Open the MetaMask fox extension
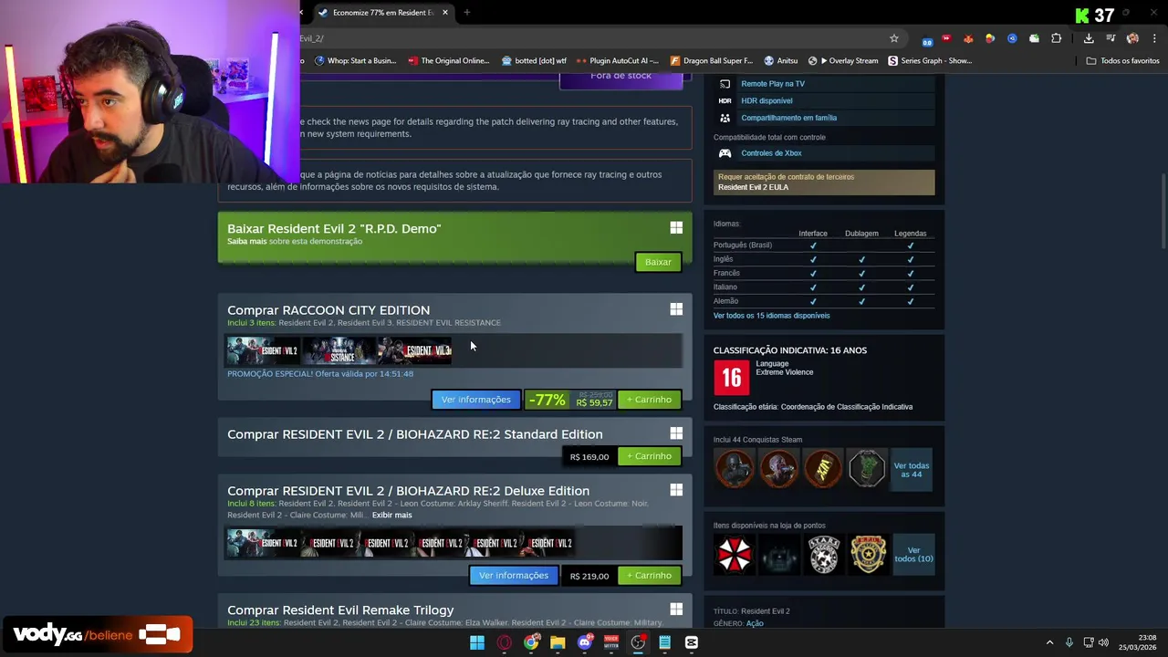This screenshot has height=657, width=1168. 968,38
